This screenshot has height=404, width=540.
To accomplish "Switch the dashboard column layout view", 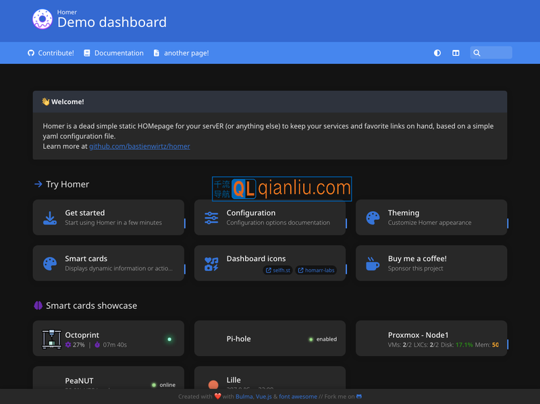I will [456, 53].
